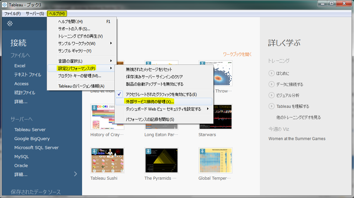354x198 pixels.
Task: Close the ヘルプ(H) menu
Action: 57,14
